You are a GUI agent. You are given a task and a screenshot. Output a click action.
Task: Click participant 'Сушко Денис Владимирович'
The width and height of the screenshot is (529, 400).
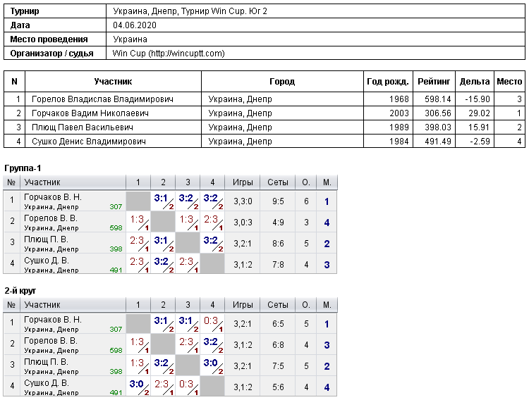pyautogui.click(x=89, y=141)
